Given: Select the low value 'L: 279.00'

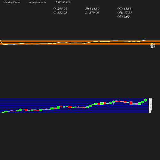Looking at the screenshot, I should click(92, 12).
